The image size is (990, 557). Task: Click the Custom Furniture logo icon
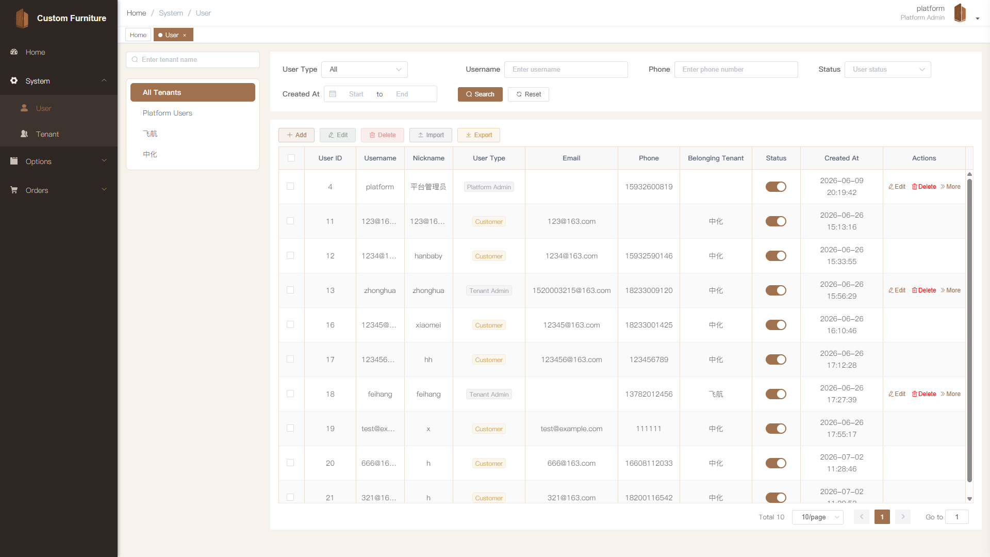coord(22,18)
